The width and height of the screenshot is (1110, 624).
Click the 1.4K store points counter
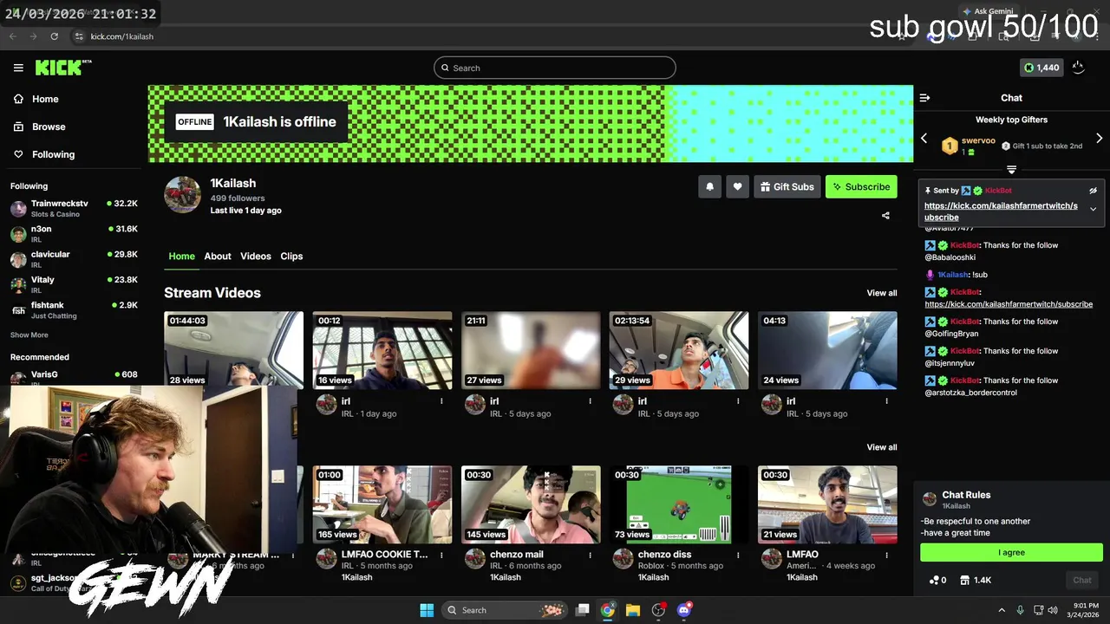[x=976, y=580]
